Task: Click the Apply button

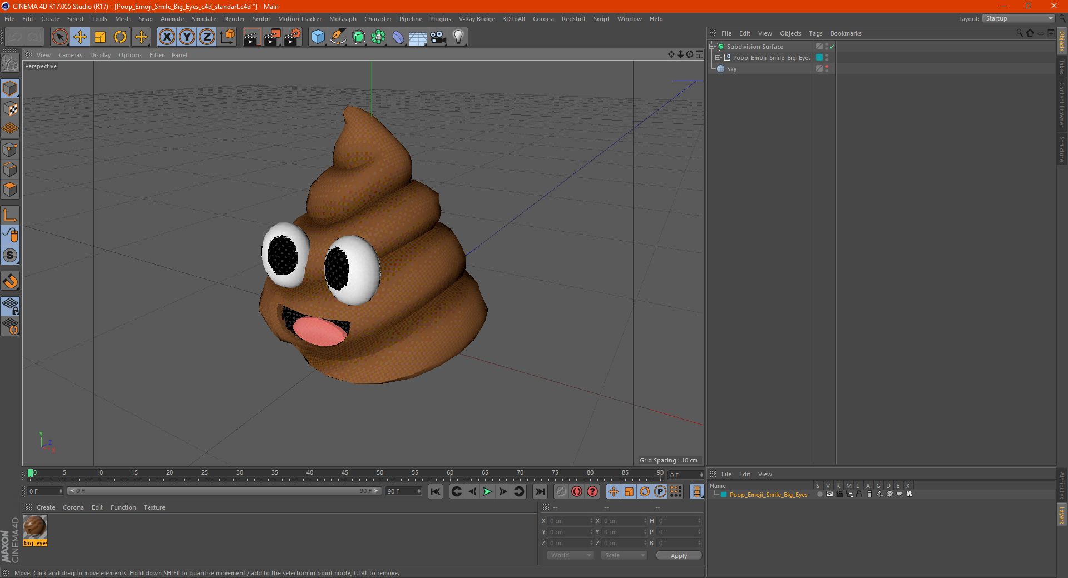Action: coord(679,555)
